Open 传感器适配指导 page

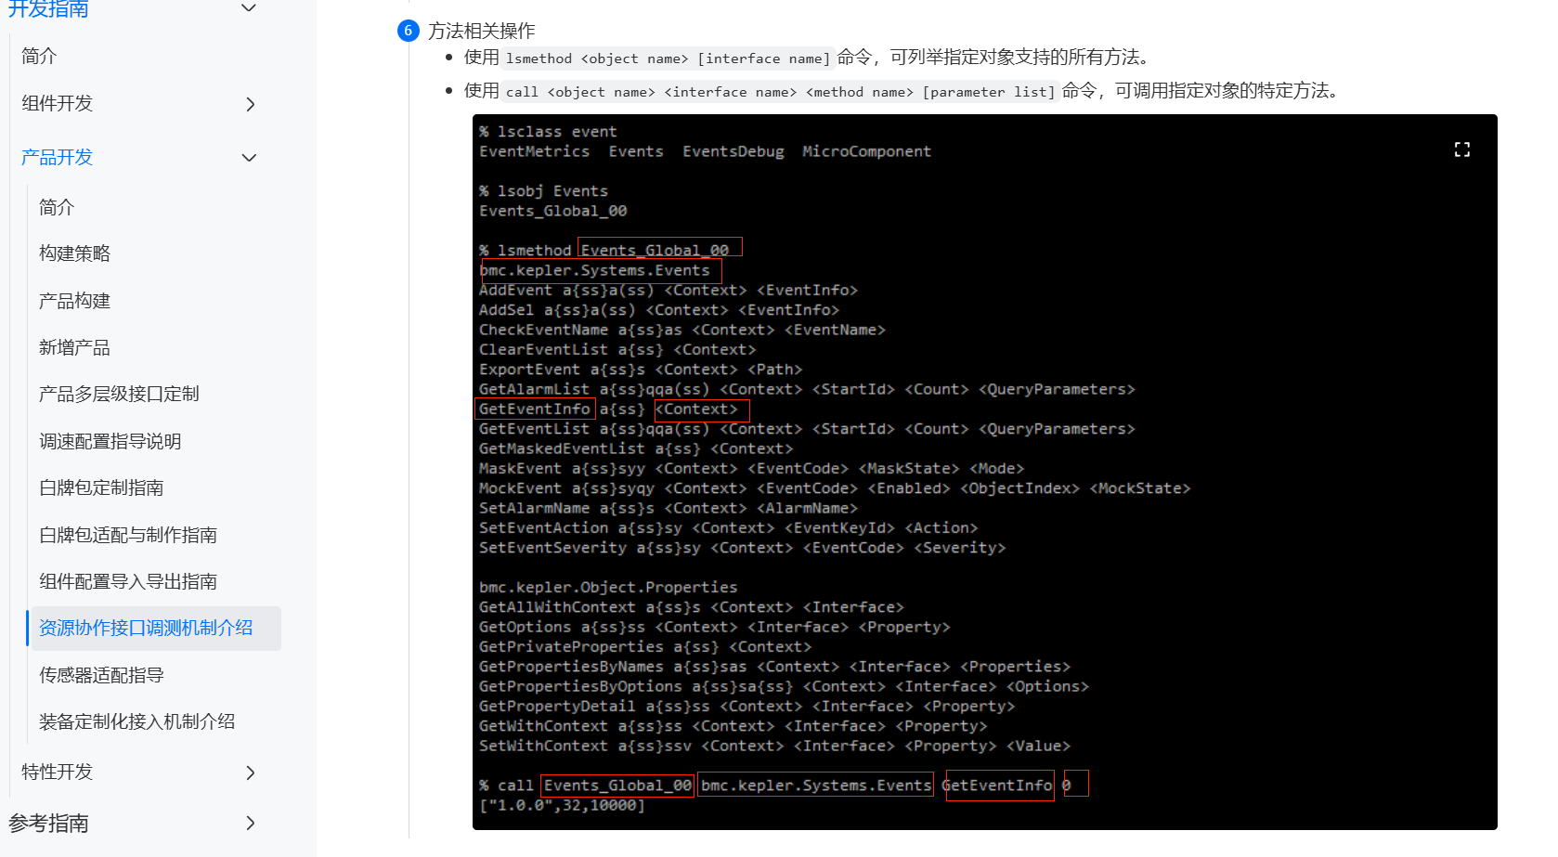point(101,675)
